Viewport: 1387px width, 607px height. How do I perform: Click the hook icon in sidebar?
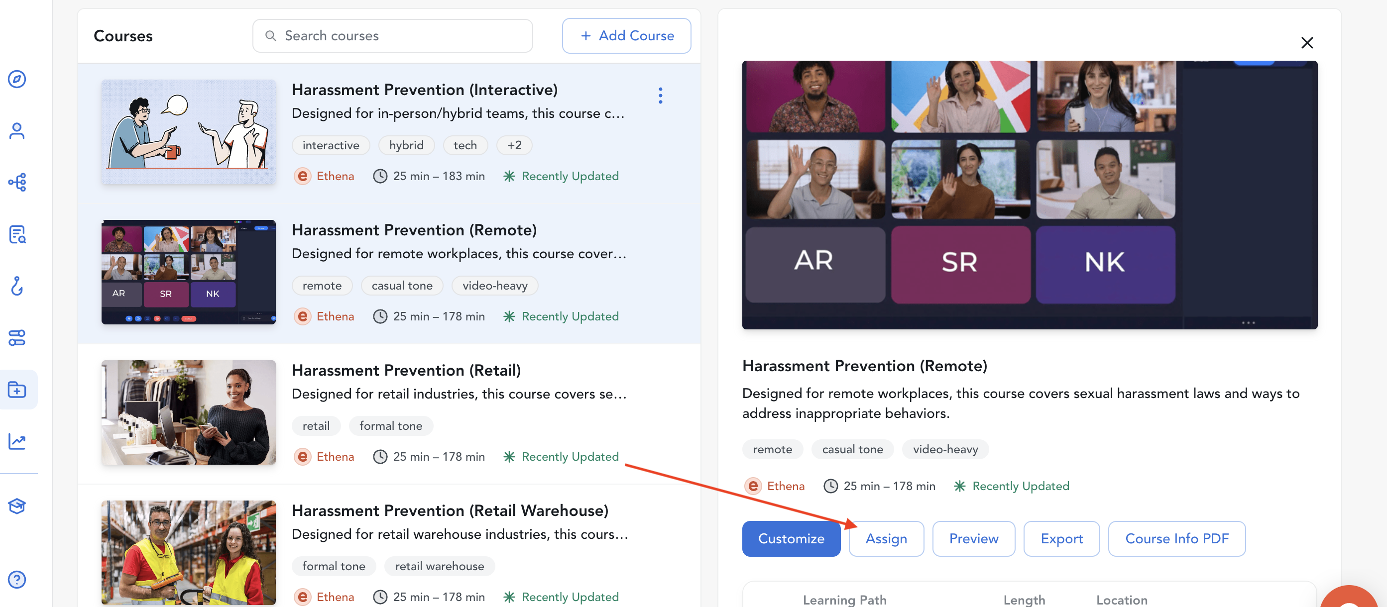[x=17, y=286]
